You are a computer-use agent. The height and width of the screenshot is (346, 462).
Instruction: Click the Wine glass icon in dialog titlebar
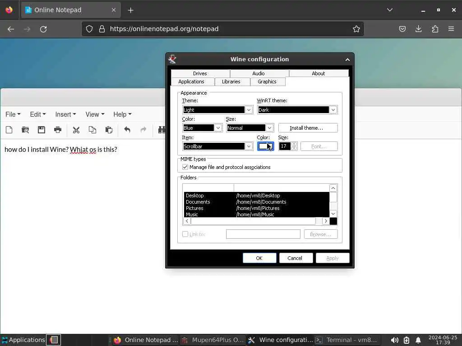click(172, 59)
